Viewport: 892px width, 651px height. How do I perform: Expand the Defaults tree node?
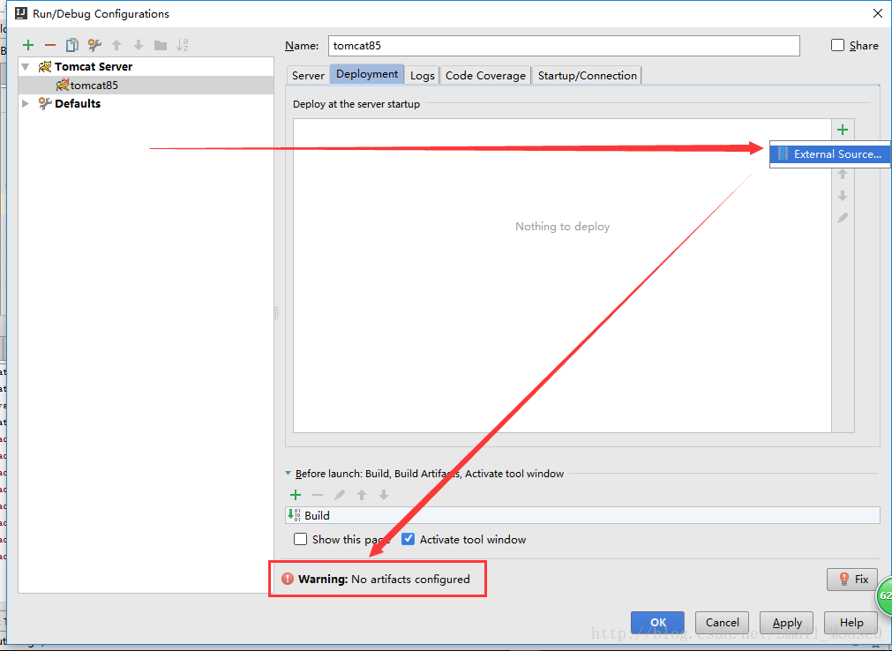[25, 103]
